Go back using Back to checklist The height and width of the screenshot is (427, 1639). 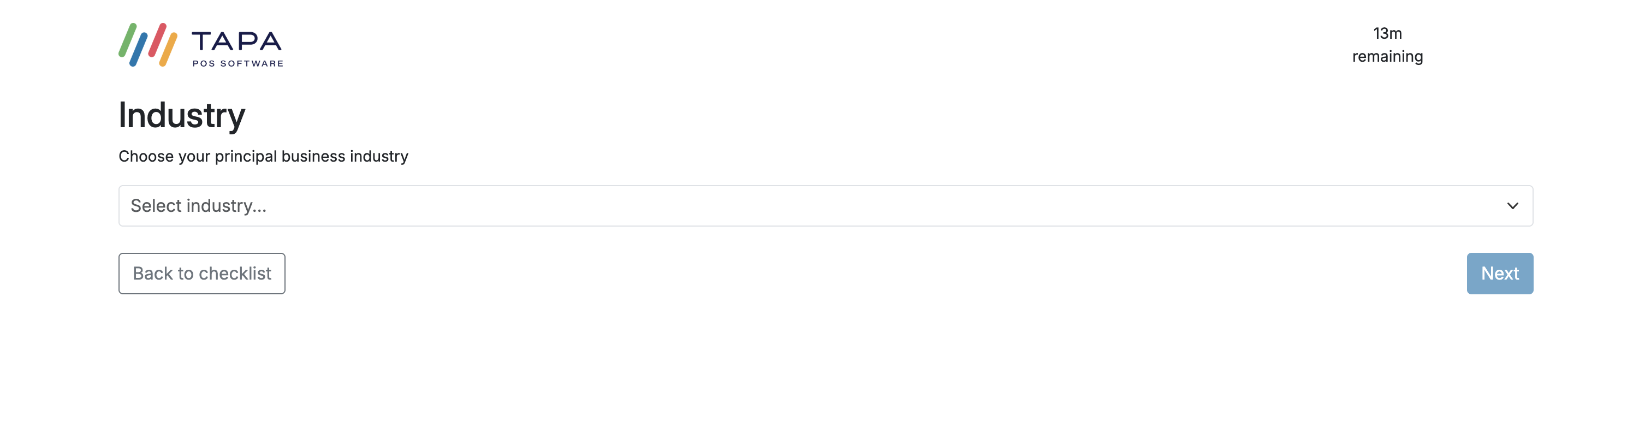tap(201, 274)
